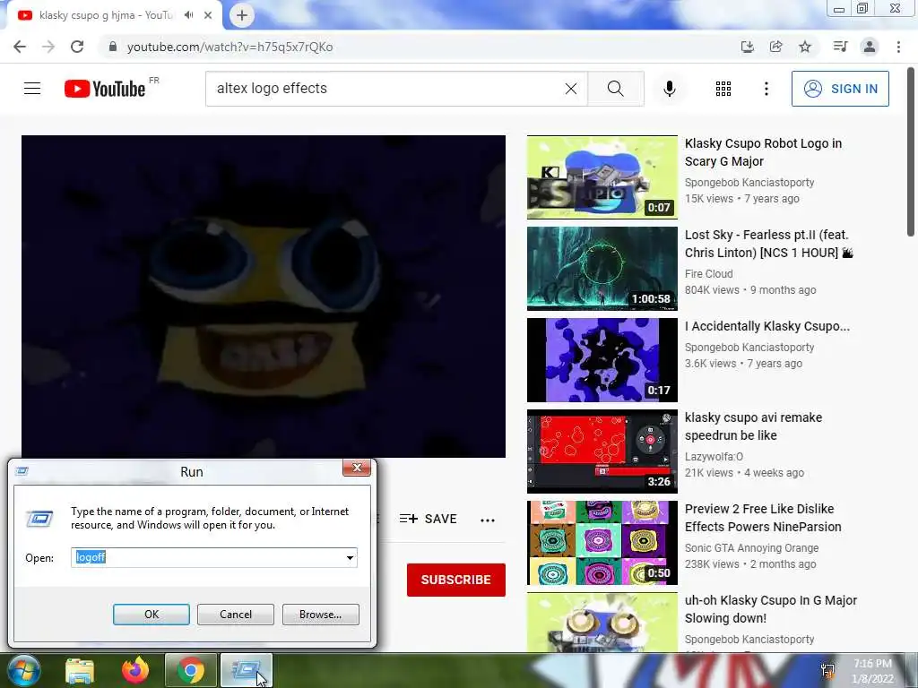Open Preview 2 Free Like Dislike thumbnail
Screen dimensions: 918x688
(602, 542)
